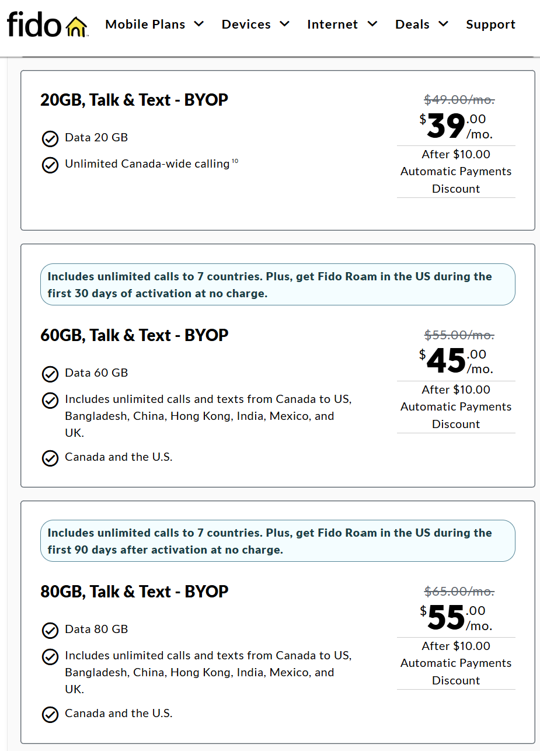The image size is (540, 751).
Task: Click the Fido Roam 30-day offer banner
Action: coord(277,285)
